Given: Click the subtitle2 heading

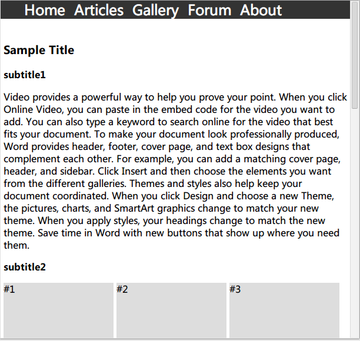Looking at the screenshot, I should tap(25, 267).
